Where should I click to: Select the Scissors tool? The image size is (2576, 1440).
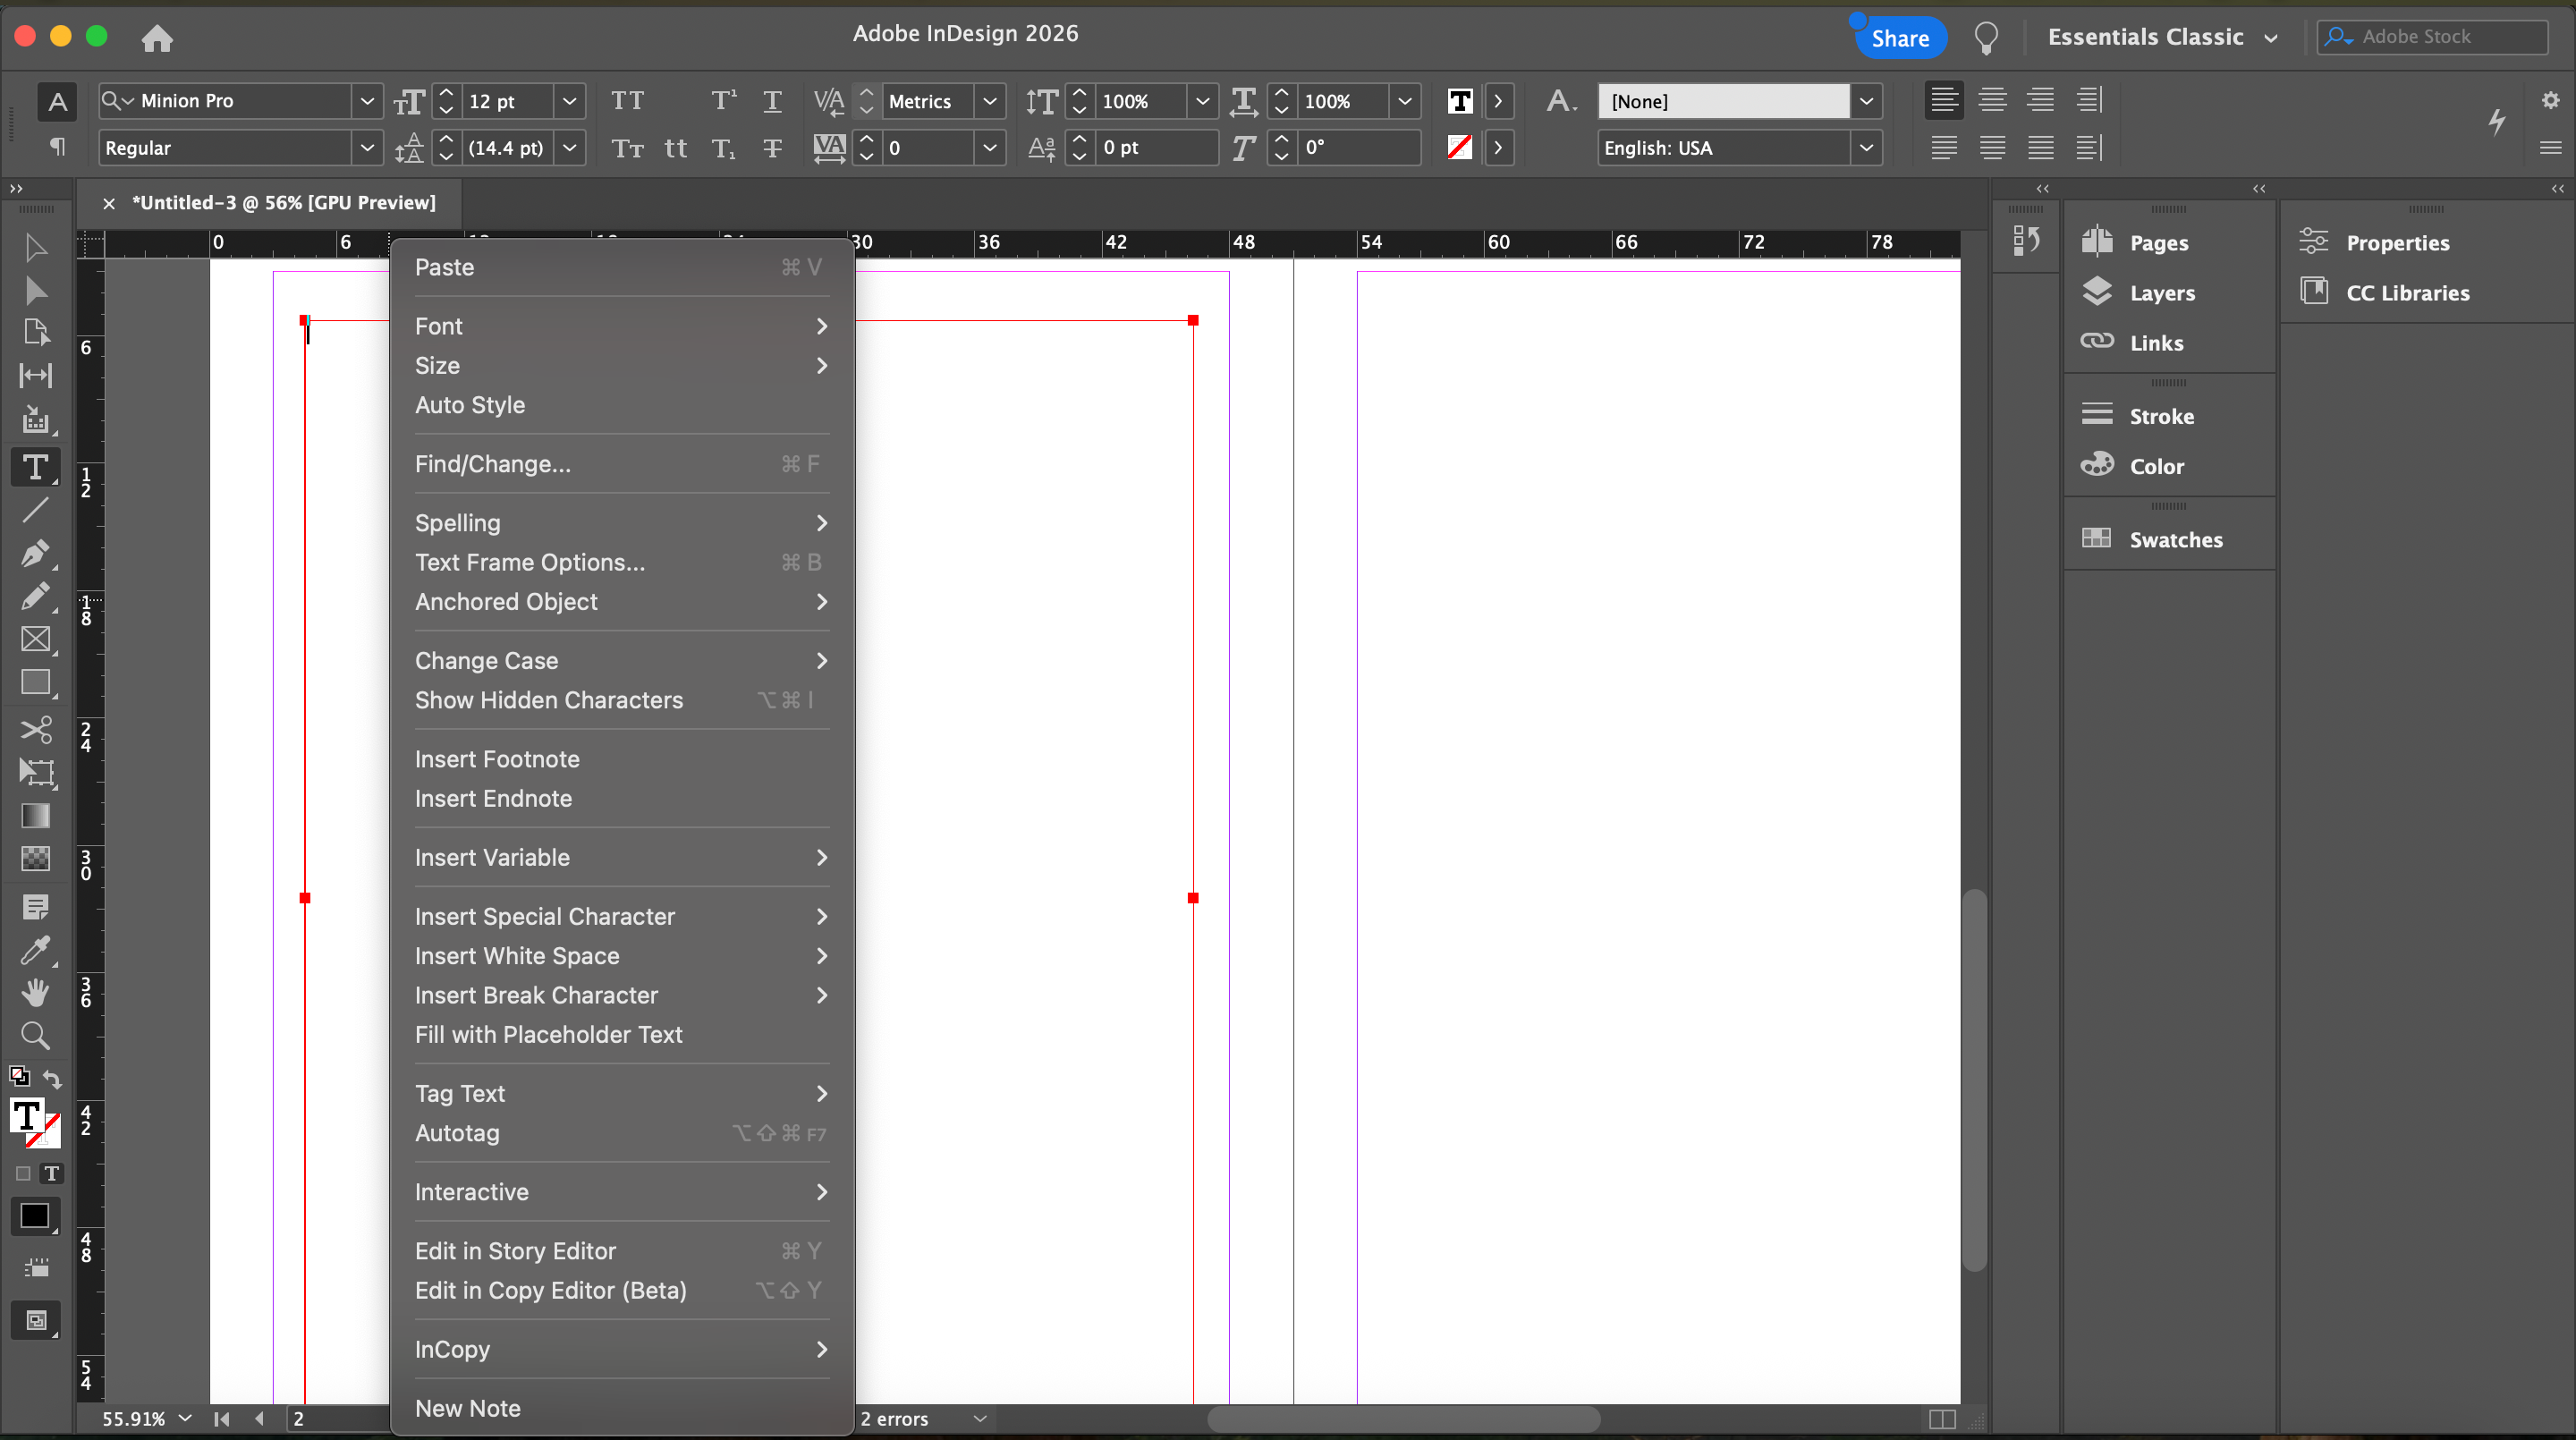click(x=35, y=729)
